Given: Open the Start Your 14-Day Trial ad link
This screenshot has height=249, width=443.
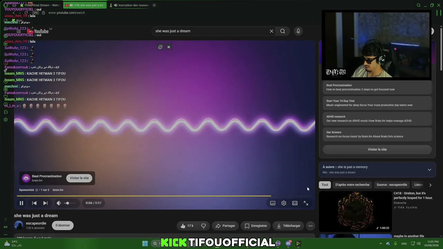Looking at the screenshot, I should click(377, 103).
